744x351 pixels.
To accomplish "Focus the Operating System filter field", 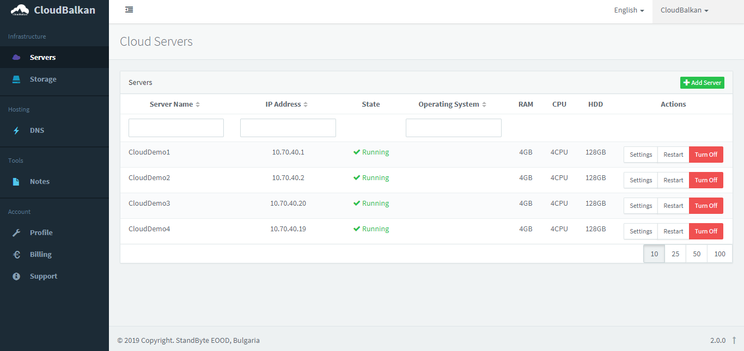I will pos(454,128).
